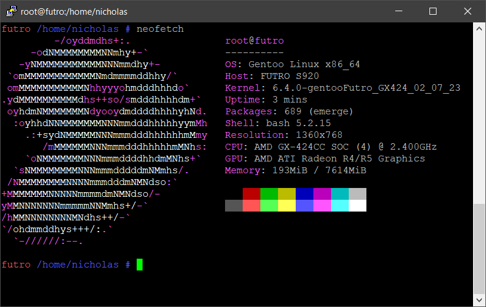Screen dimensions: 486x307
Task: Click the bottom prompt '/home/nicholas' path
Action: pos(78,265)
